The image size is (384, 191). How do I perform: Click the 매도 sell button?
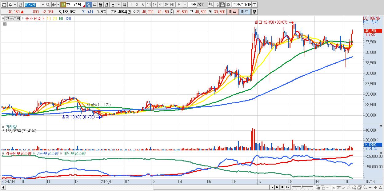(245, 12)
